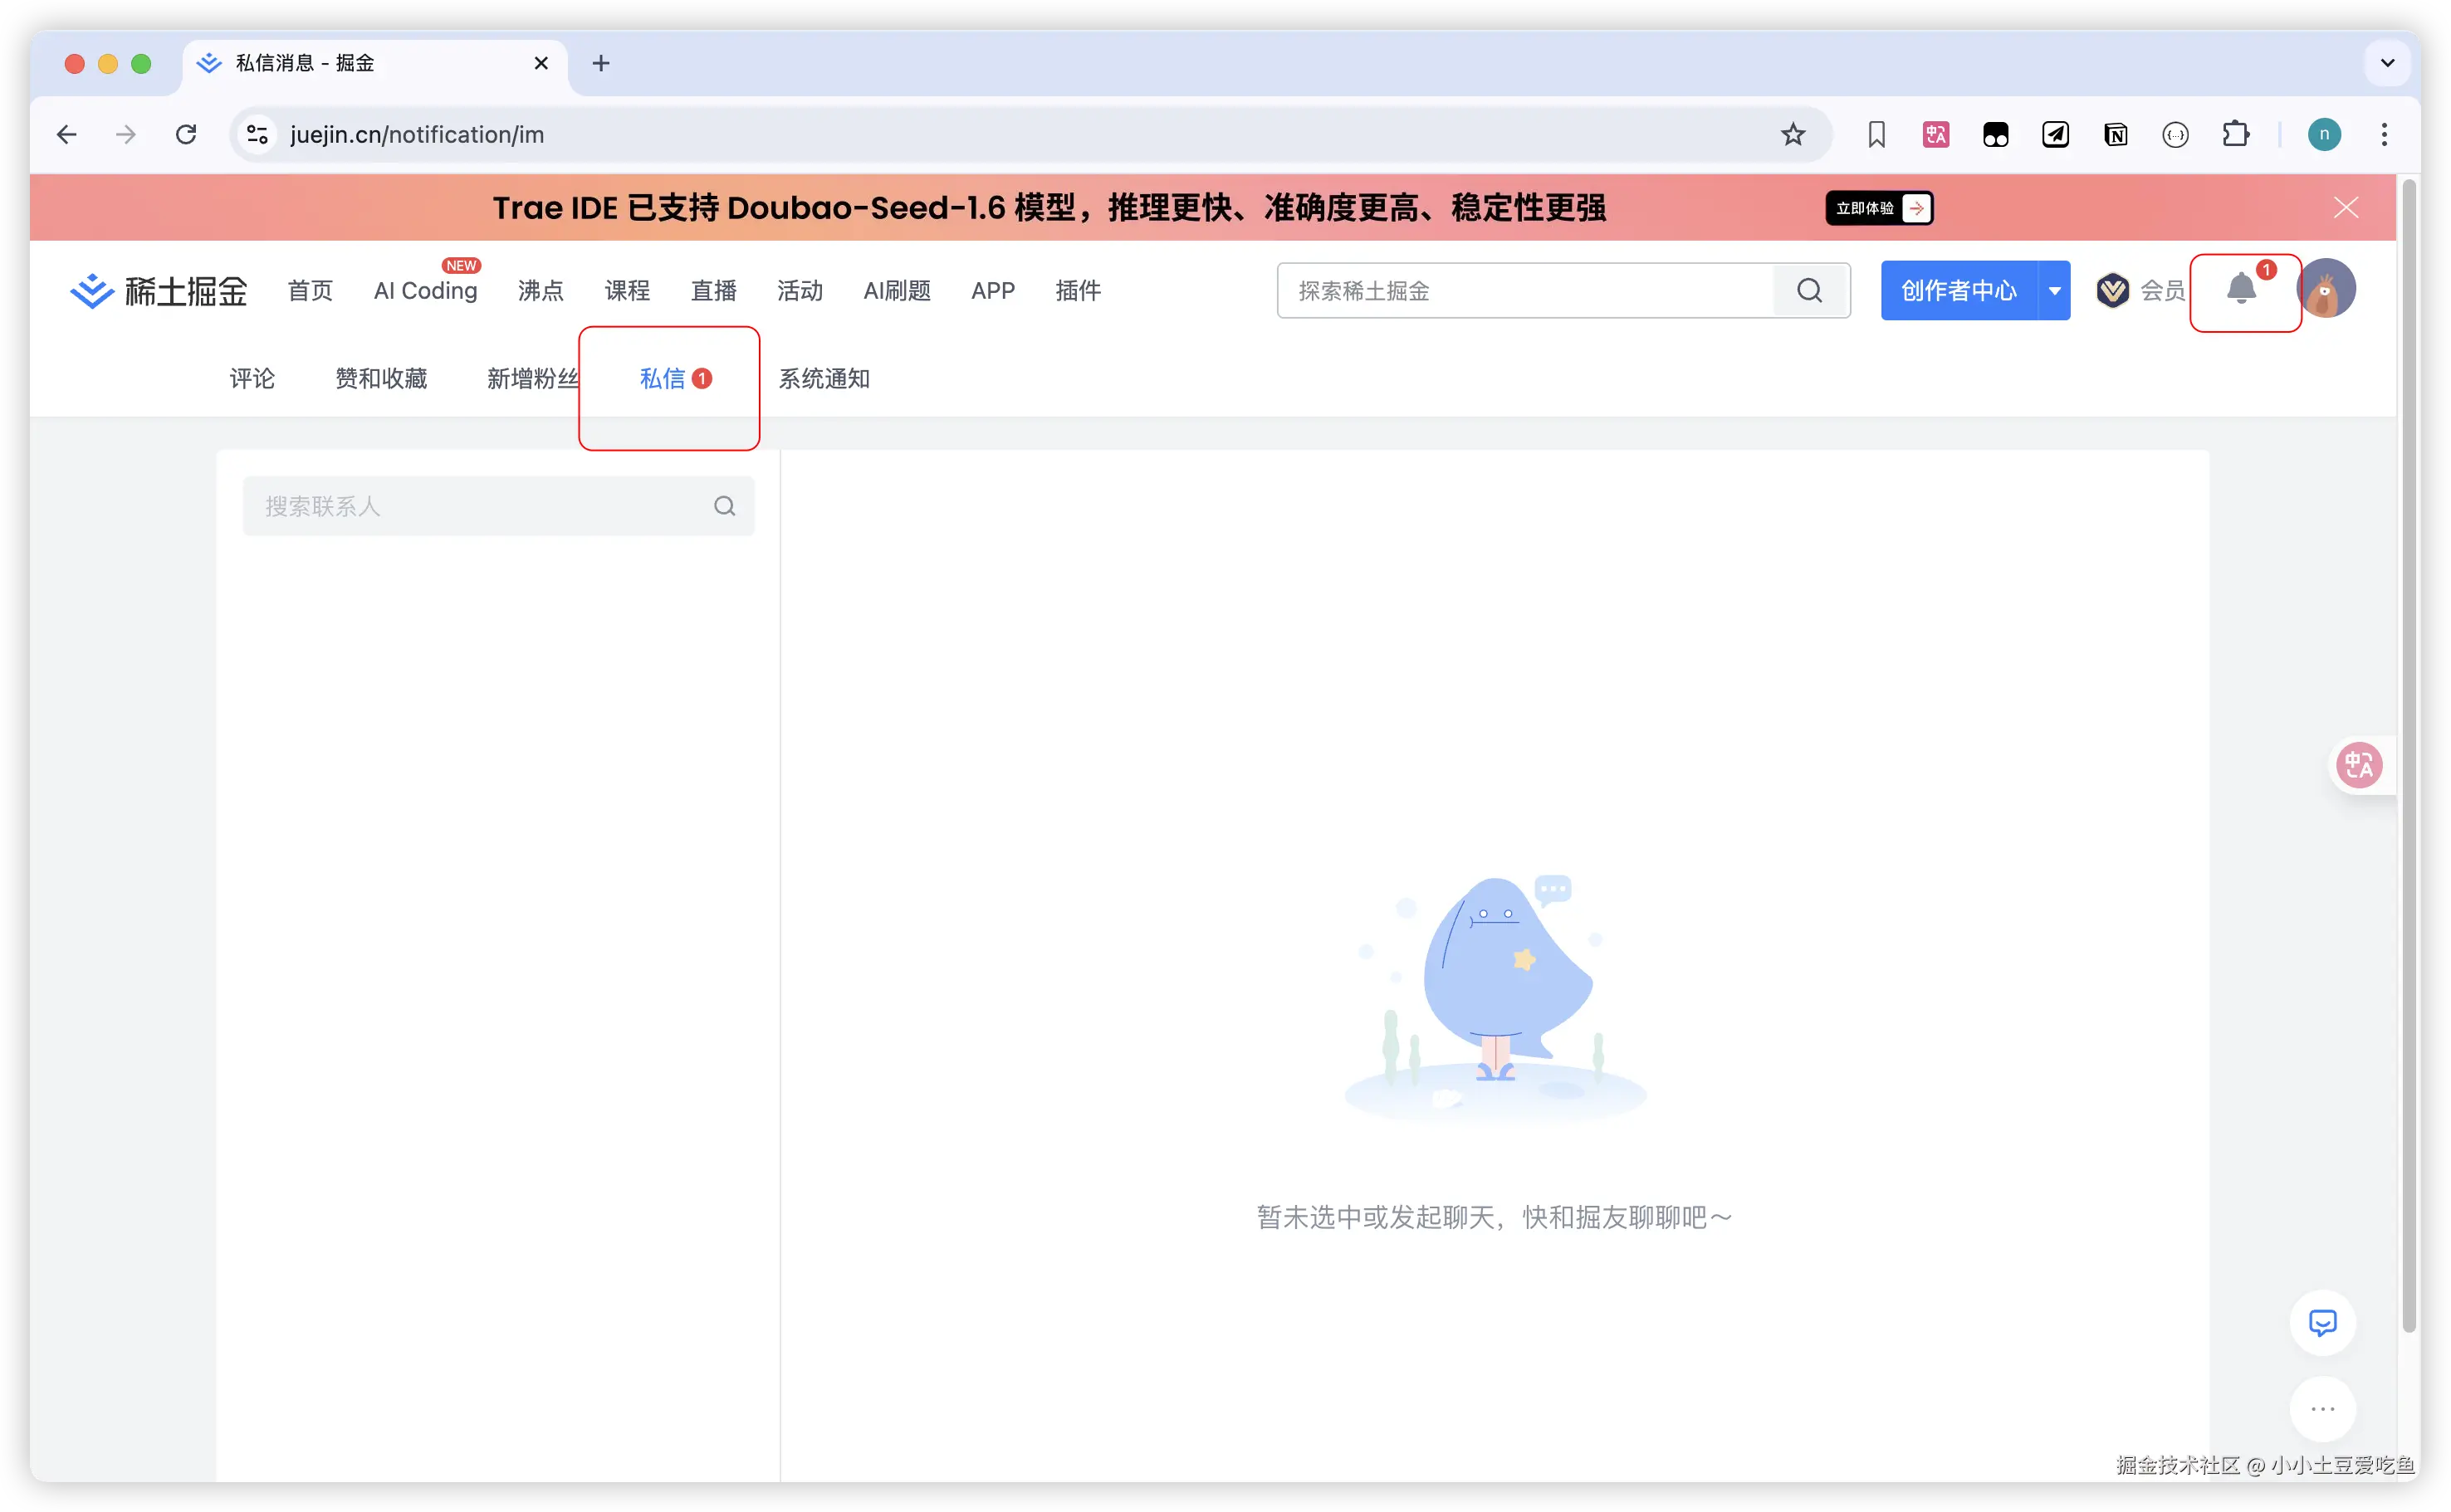The width and height of the screenshot is (2451, 1512).
Task: Open the AI Coding nav link
Action: coord(424,290)
